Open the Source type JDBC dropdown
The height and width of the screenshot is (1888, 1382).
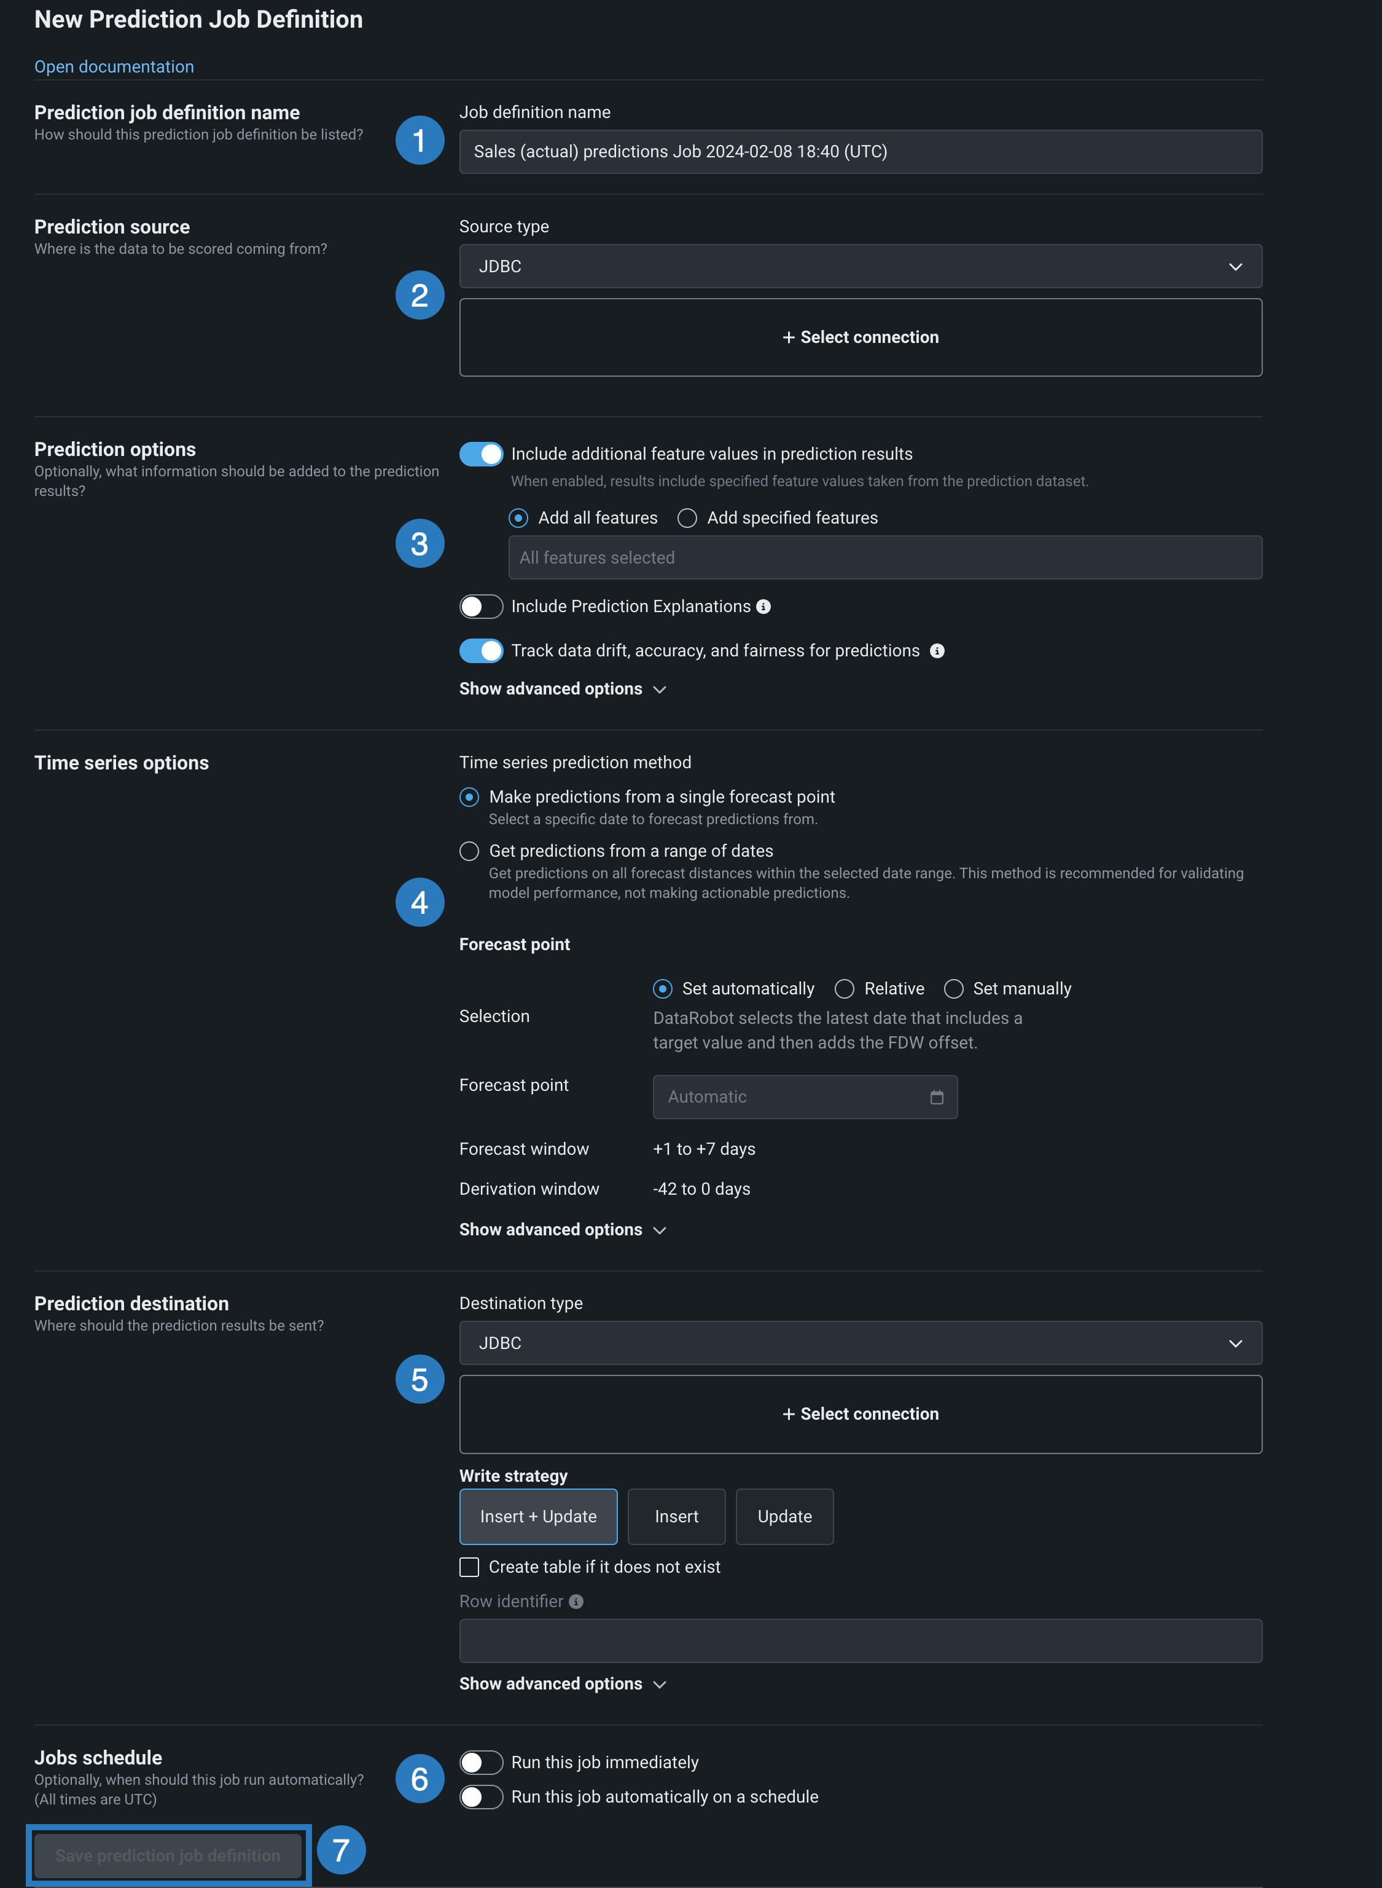860,267
